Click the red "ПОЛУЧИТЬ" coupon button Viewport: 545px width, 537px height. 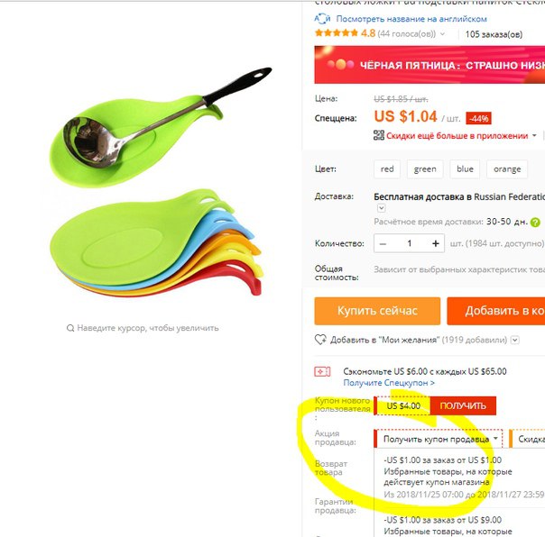pos(463,405)
